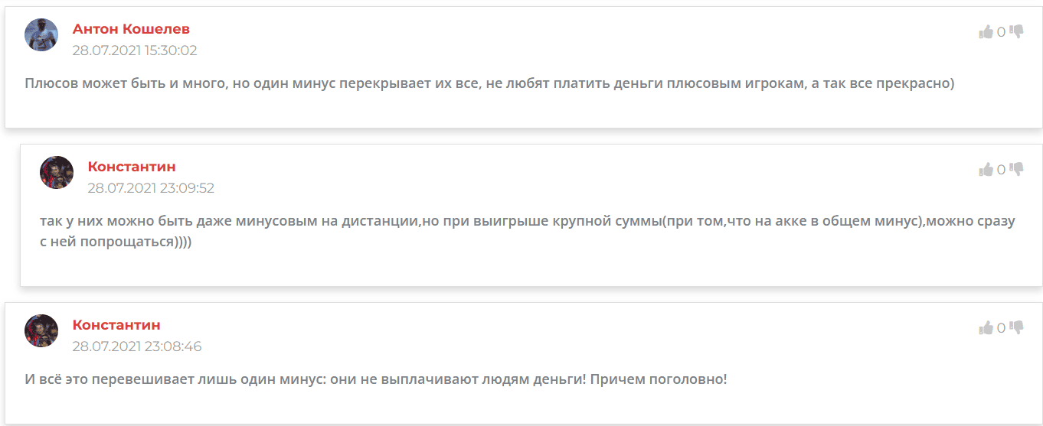Open Константин's name link on the 23:09:52 reply
Viewport: 1043px width, 426px height.
pos(132,167)
